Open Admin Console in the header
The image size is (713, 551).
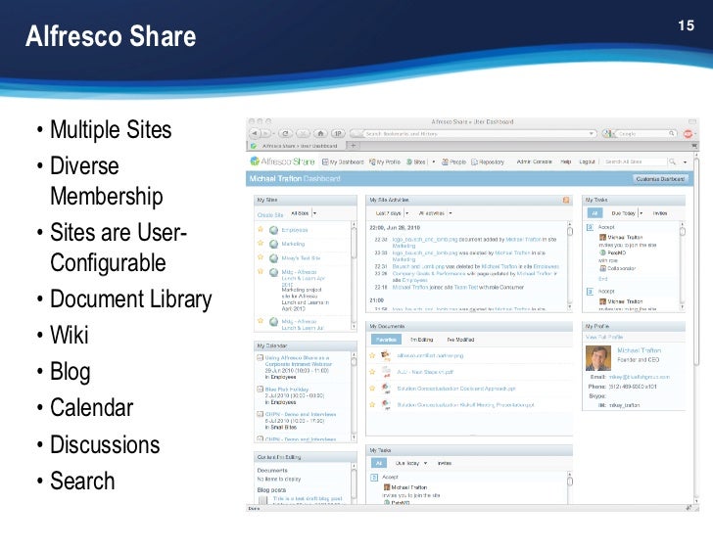534,161
